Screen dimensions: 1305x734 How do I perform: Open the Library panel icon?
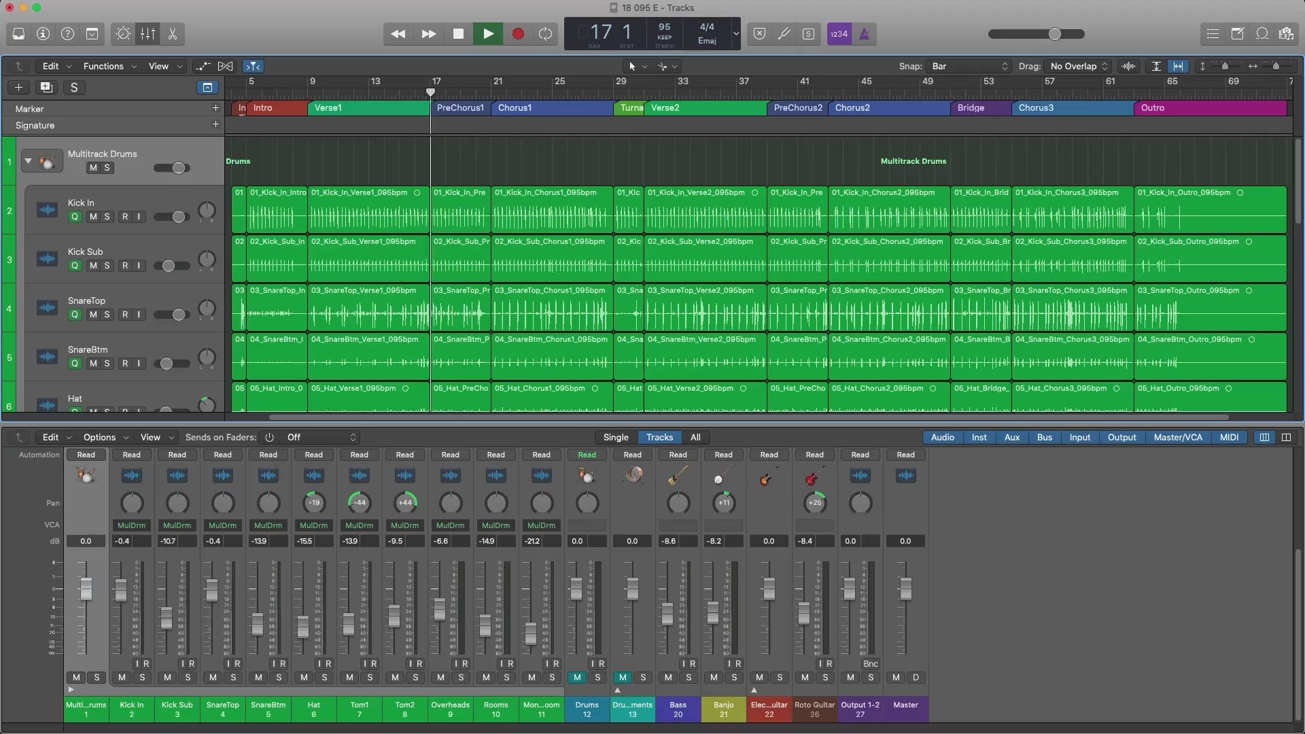[18, 33]
